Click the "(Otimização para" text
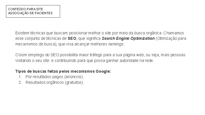205x115 pixels. coord(171,38)
